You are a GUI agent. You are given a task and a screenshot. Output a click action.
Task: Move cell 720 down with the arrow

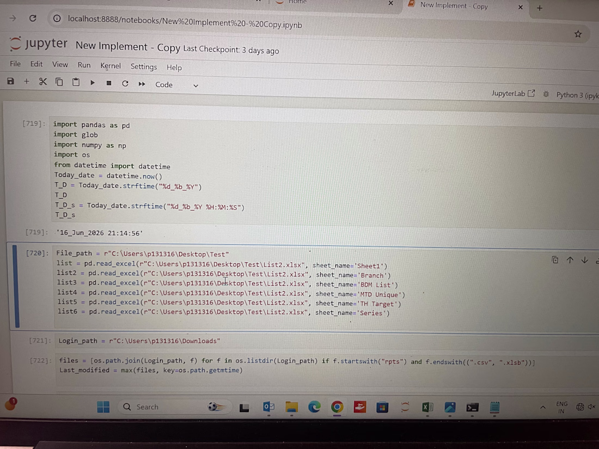(584, 260)
